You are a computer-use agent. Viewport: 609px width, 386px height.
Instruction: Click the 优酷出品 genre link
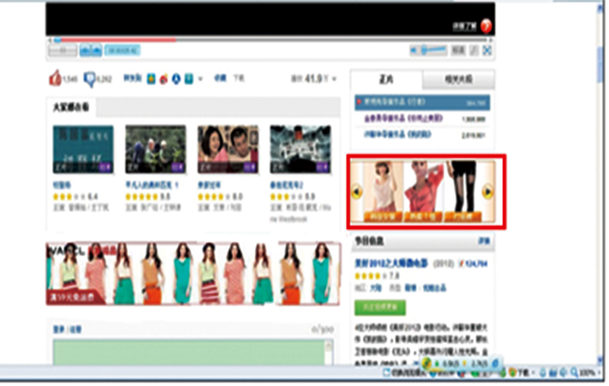[x=434, y=288]
